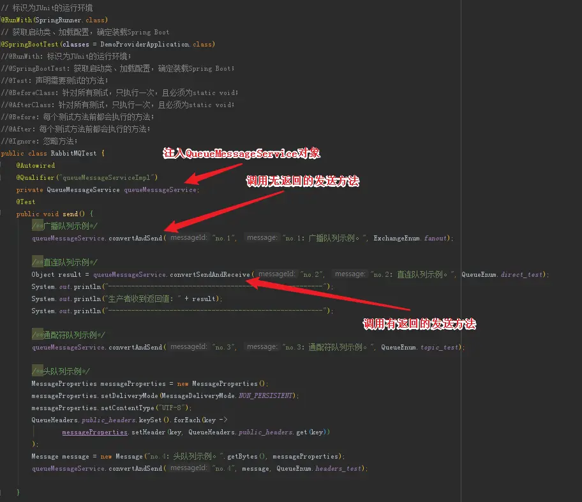Click the @RunWith annotation at top

[x=17, y=20]
